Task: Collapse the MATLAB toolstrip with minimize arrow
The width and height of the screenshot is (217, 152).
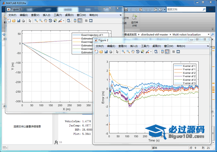Action: pos(212,29)
